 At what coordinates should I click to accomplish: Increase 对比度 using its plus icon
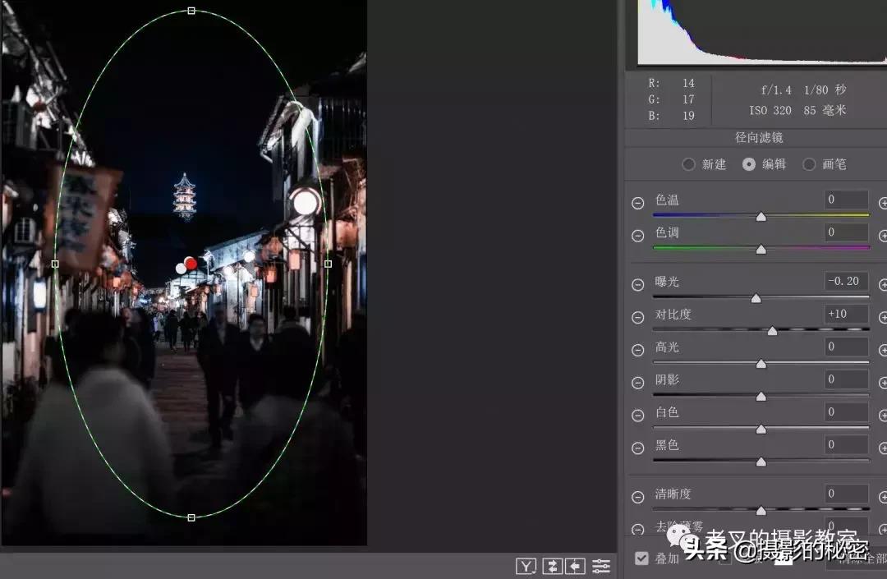pyautogui.click(x=883, y=316)
